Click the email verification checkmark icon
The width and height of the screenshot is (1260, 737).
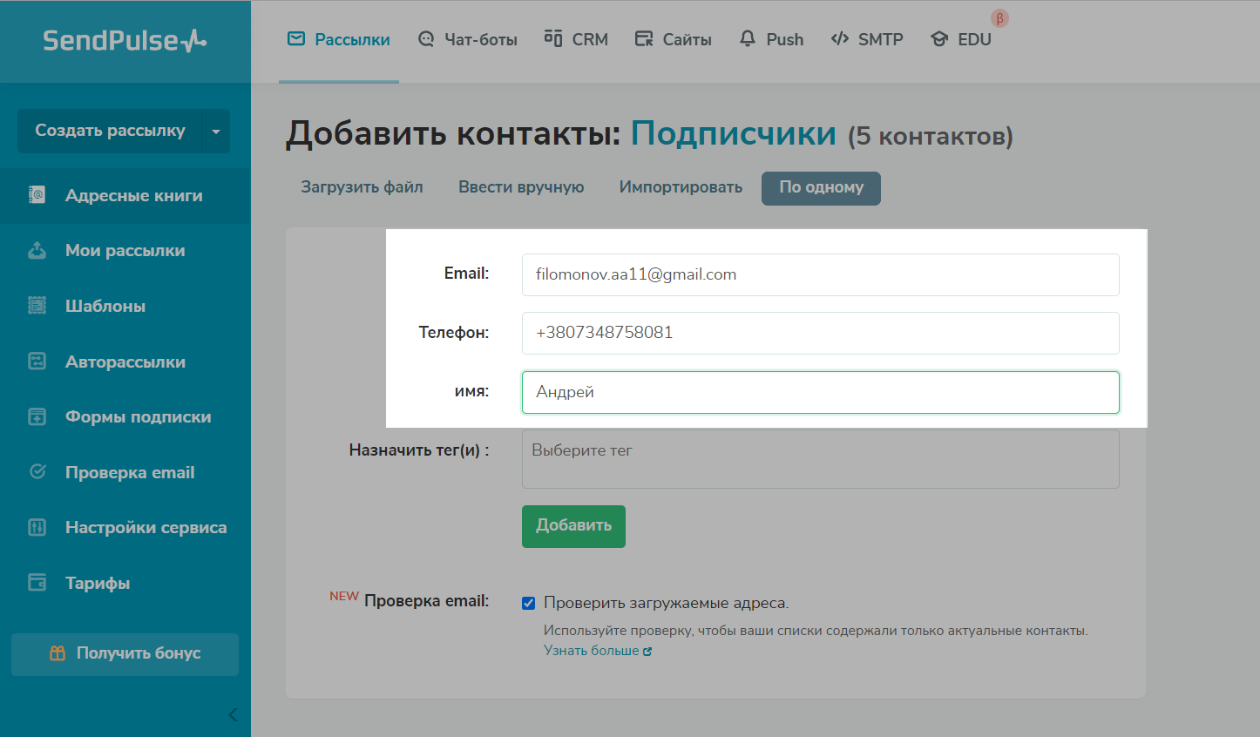37,472
